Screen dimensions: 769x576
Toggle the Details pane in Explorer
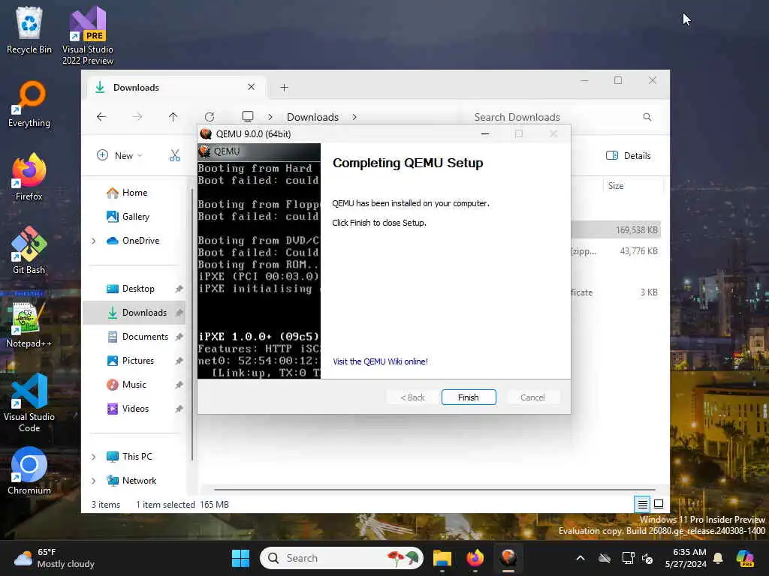point(629,156)
